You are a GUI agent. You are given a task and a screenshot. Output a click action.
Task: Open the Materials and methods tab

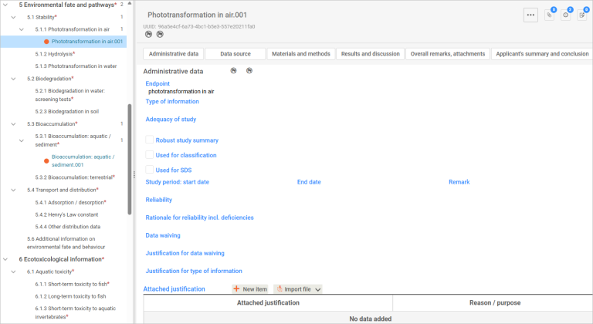[x=300, y=54]
